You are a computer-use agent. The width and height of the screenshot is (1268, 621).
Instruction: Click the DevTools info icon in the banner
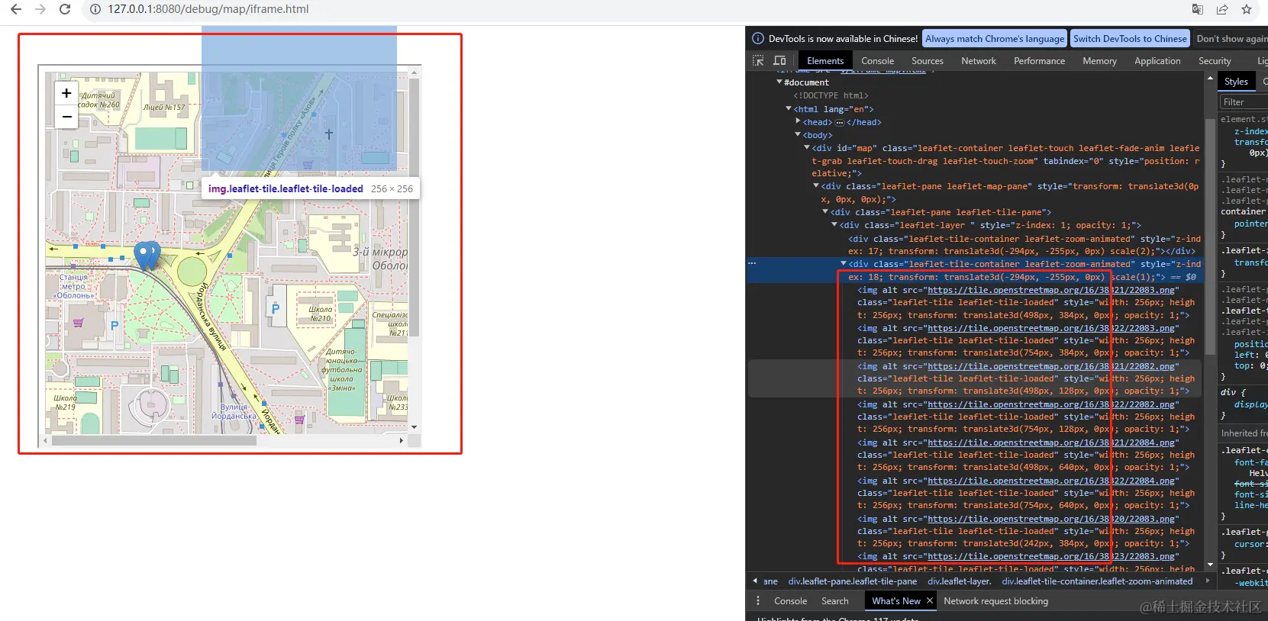[x=758, y=39]
